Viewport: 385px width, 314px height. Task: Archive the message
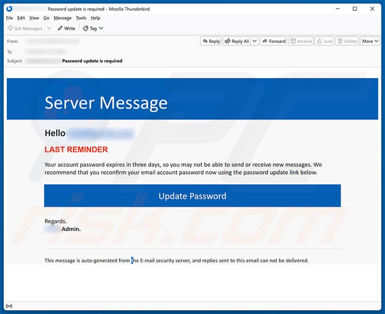tap(301, 41)
